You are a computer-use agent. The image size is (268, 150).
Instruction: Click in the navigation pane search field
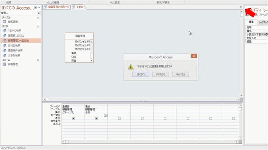19,13
